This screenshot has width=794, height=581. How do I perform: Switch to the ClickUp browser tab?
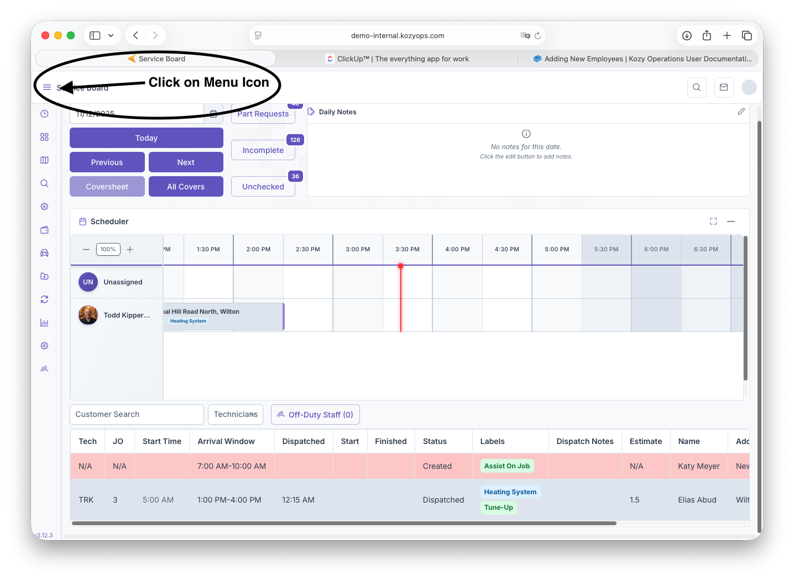(397, 59)
